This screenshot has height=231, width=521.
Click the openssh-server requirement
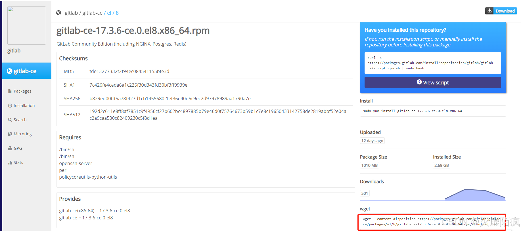click(76, 163)
